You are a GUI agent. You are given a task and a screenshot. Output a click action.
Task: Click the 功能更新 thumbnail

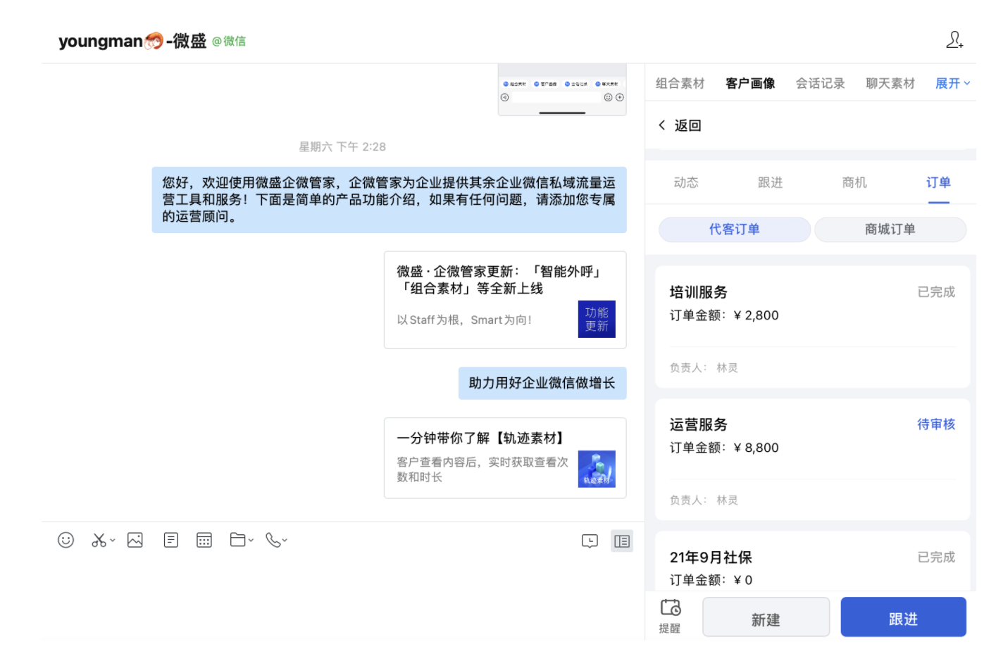point(597,319)
